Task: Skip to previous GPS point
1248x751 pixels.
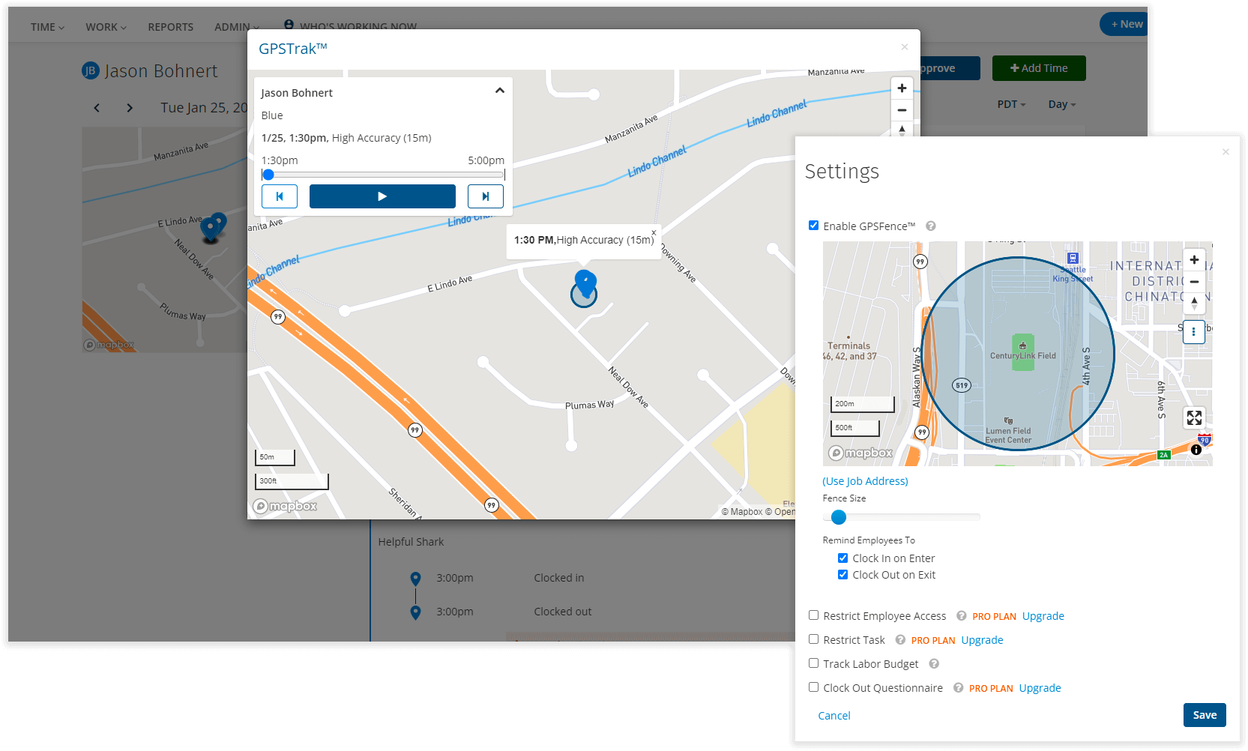Action: click(280, 196)
